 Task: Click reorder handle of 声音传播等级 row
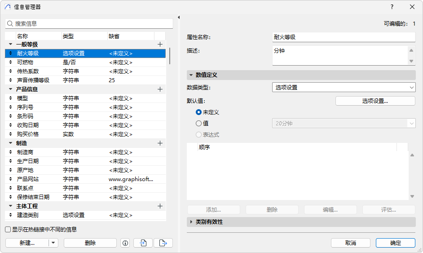pos(10,80)
